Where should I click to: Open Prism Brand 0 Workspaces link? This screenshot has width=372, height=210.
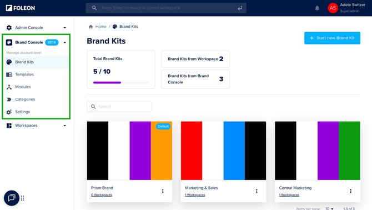click(x=102, y=195)
